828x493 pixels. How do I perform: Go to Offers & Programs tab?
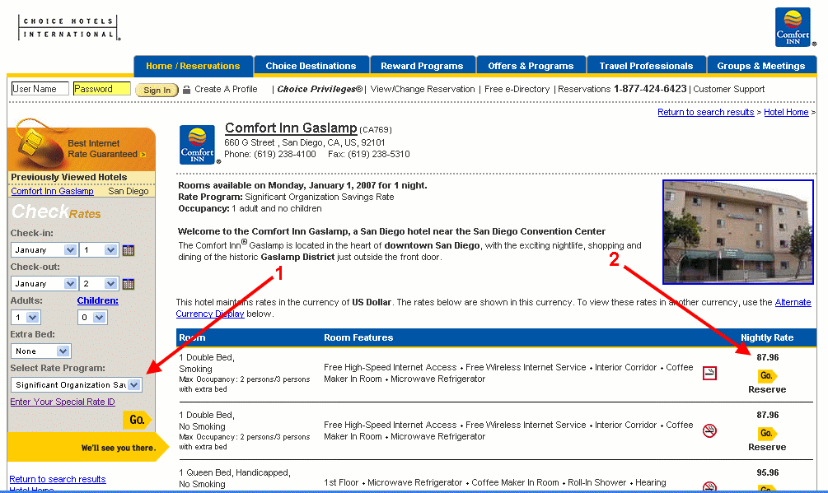point(531,66)
